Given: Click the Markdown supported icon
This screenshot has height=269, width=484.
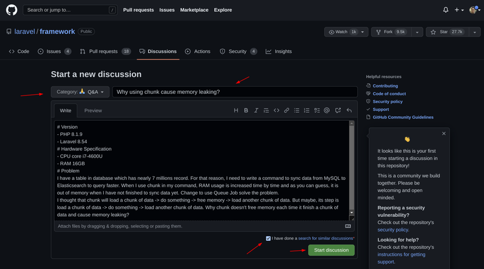Looking at the screenshot, I should (348, 226).
